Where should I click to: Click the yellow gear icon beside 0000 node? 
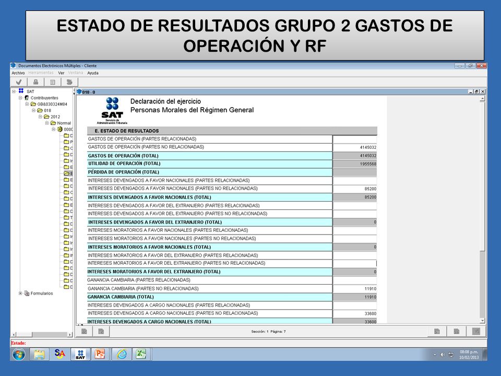pyautogui.click(x=59, y=129)
